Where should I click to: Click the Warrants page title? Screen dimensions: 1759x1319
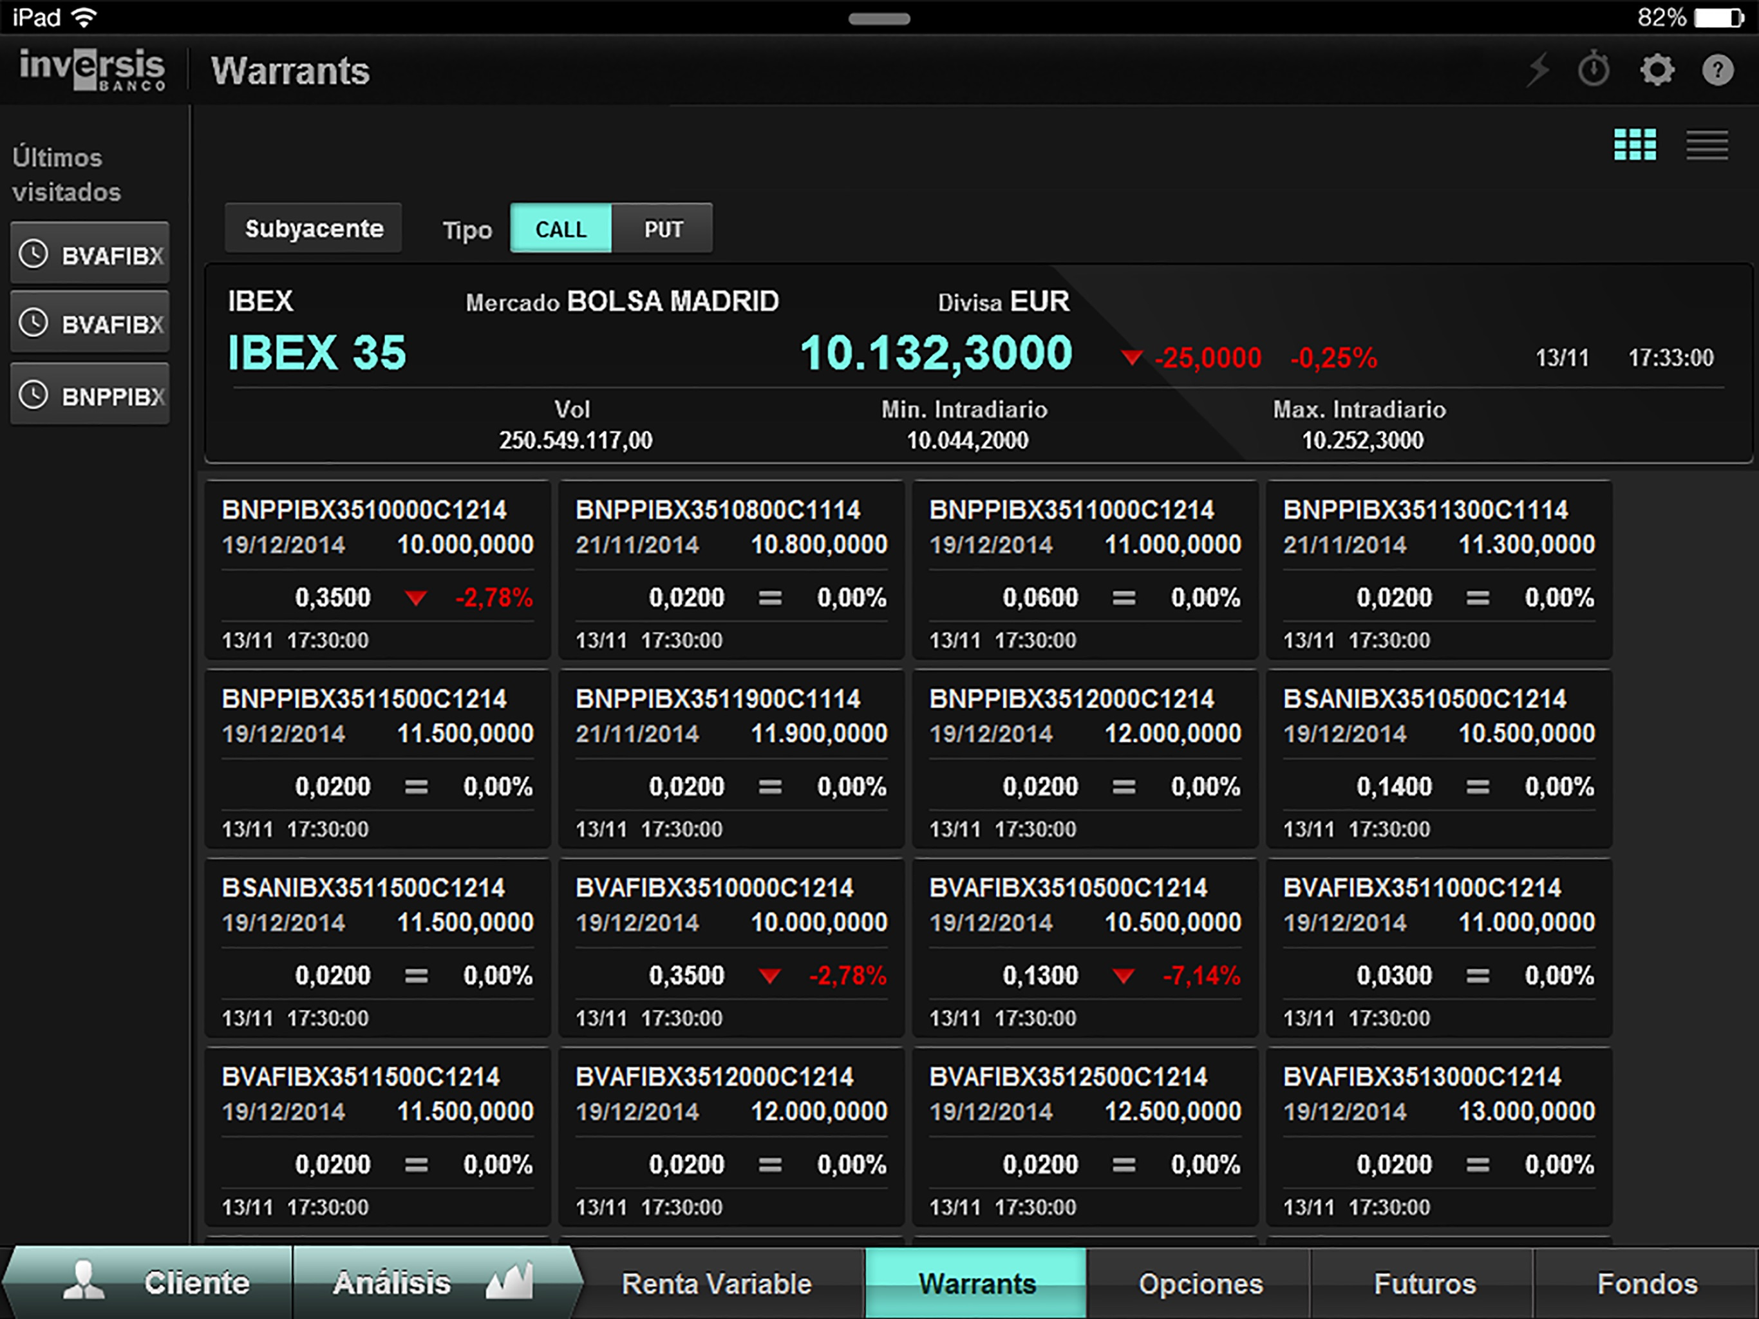(290, 71)
